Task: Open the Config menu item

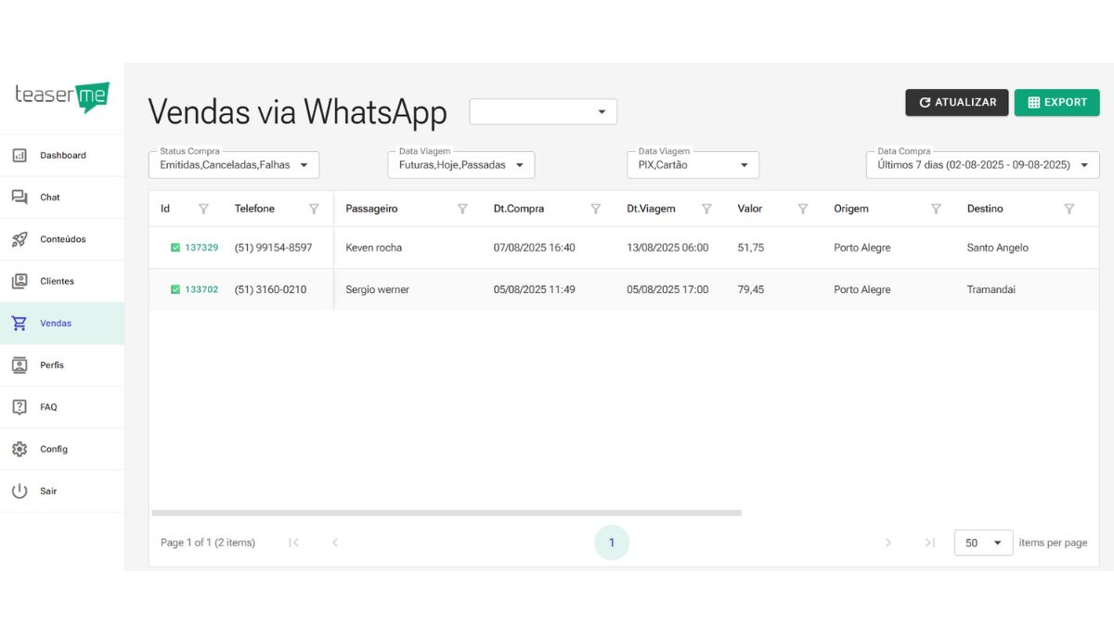Action: point(62,449)
